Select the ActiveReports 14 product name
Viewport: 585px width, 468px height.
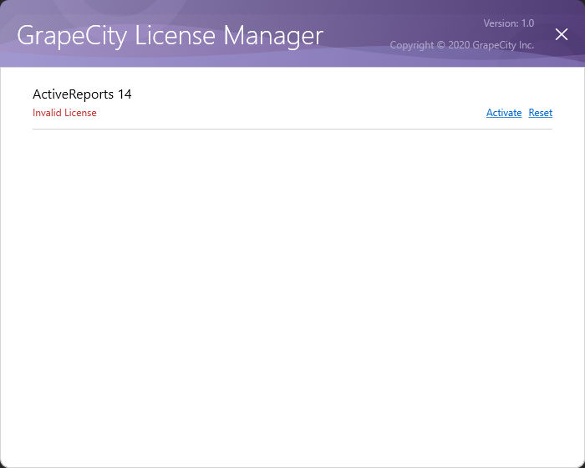pos(82,94)
